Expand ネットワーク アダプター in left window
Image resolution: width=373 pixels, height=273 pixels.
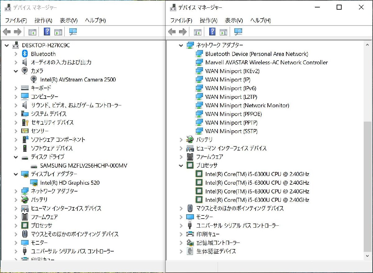pyautogui.click(x=16, y=191)
